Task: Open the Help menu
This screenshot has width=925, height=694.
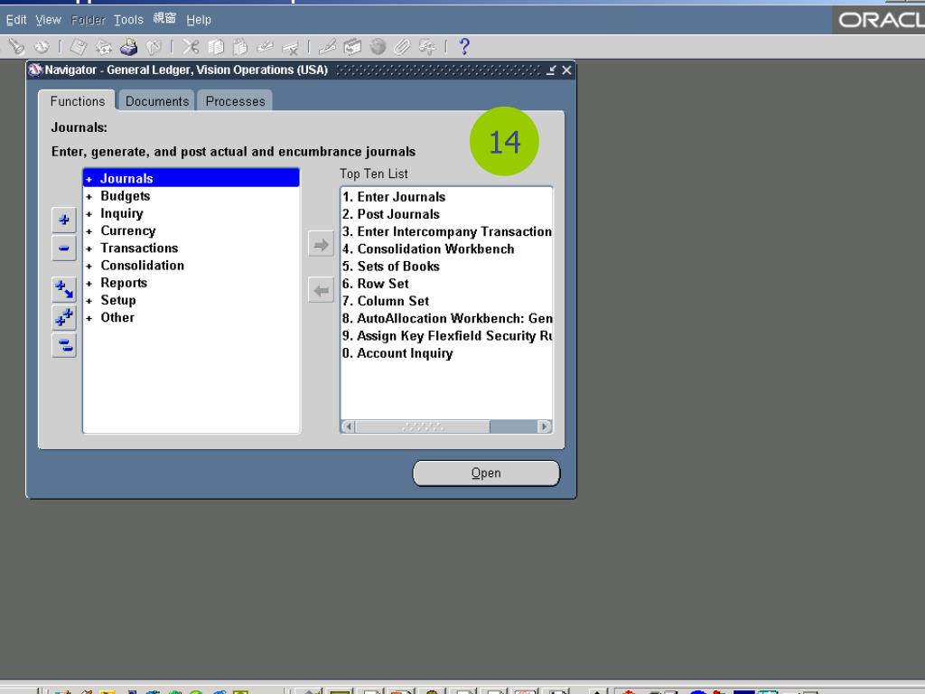Action: pyautogui.click(x=199, y=20)
